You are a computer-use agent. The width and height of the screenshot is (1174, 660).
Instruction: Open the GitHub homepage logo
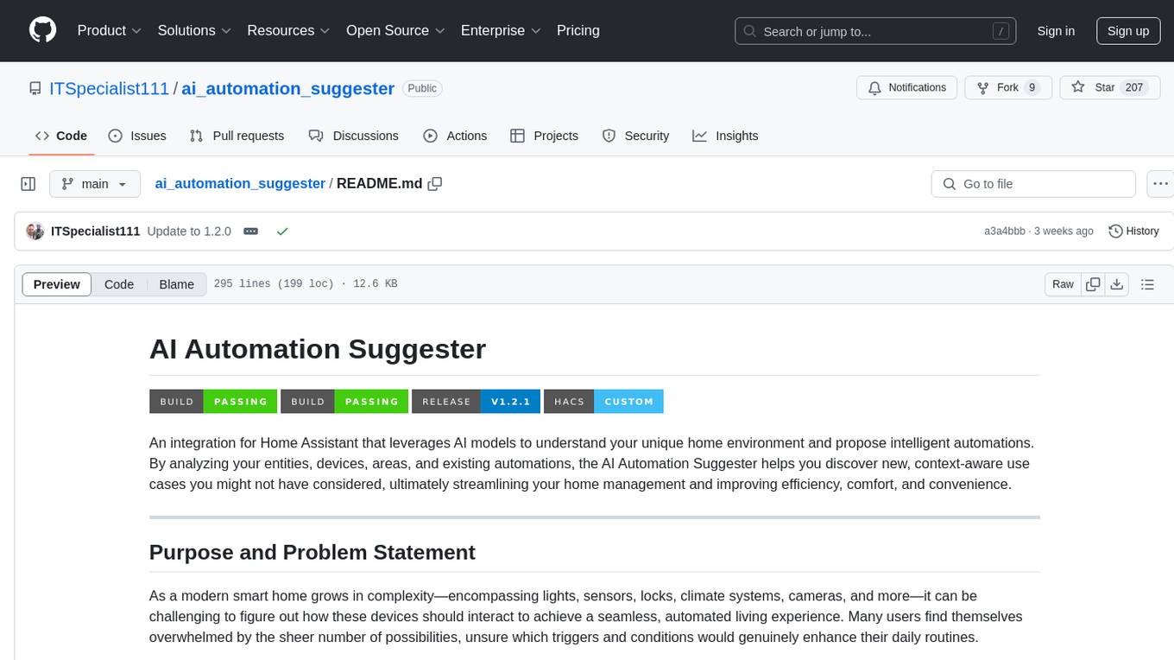coord(42,30)
